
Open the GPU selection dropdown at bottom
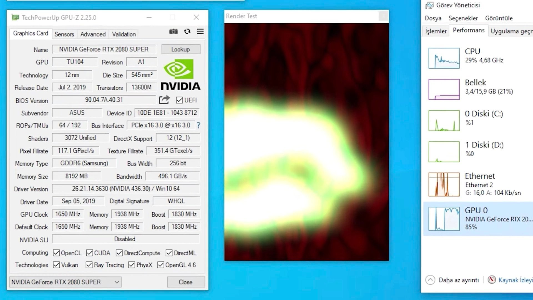click(x=65, y=282)
